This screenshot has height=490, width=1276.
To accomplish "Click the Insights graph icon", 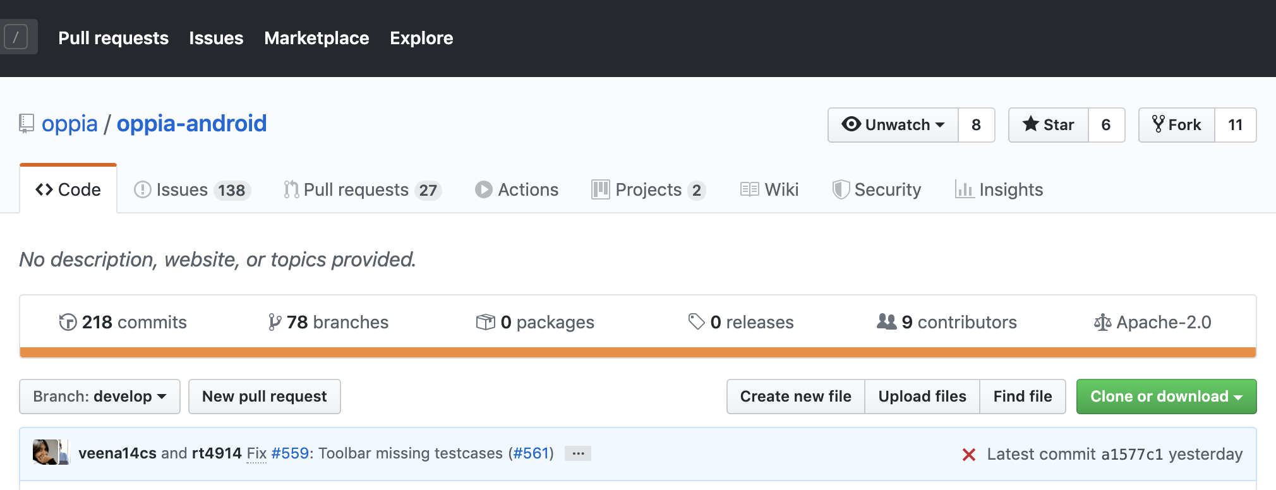I will coord(964,189).
